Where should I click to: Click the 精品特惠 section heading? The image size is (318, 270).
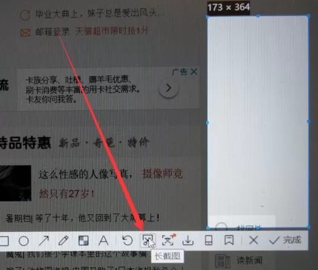pyautogui.click(x=25, y=143)
